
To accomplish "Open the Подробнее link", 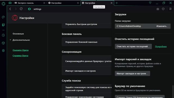I will tap(161, 47).
